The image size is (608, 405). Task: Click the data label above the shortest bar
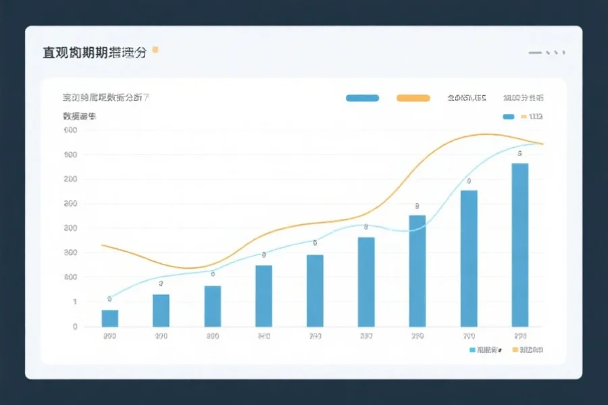coord(109,299)
